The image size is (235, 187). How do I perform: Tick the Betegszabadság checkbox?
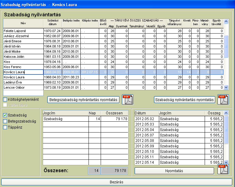[x=5, y=121]
